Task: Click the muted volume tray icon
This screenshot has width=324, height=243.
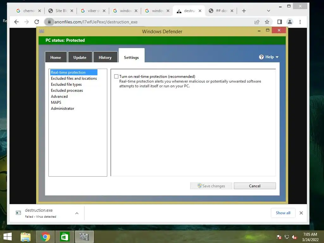Action: pyautogui.click(x=294, y=237)
